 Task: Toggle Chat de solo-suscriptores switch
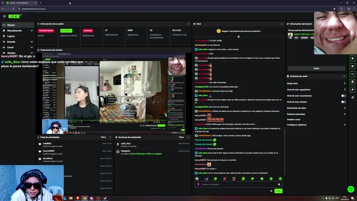344,96
